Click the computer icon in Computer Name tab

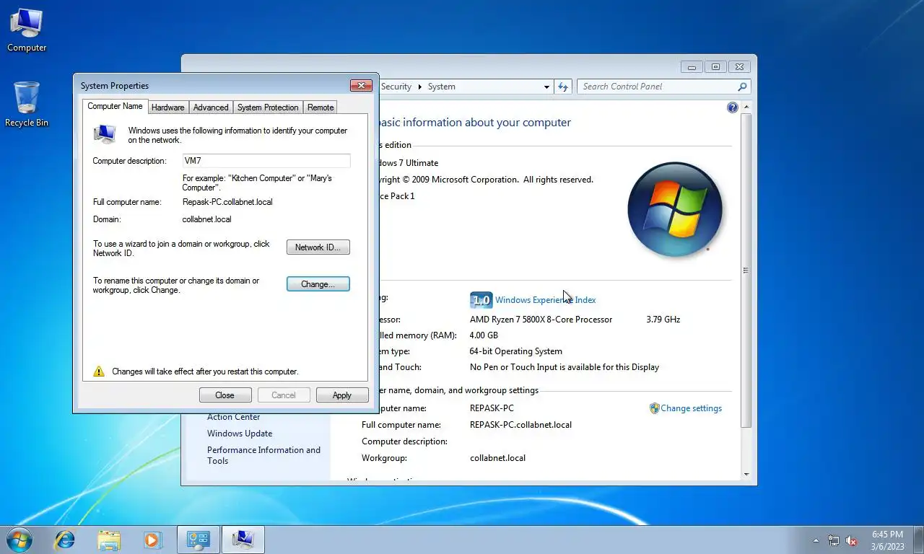(x=105, y=133)
